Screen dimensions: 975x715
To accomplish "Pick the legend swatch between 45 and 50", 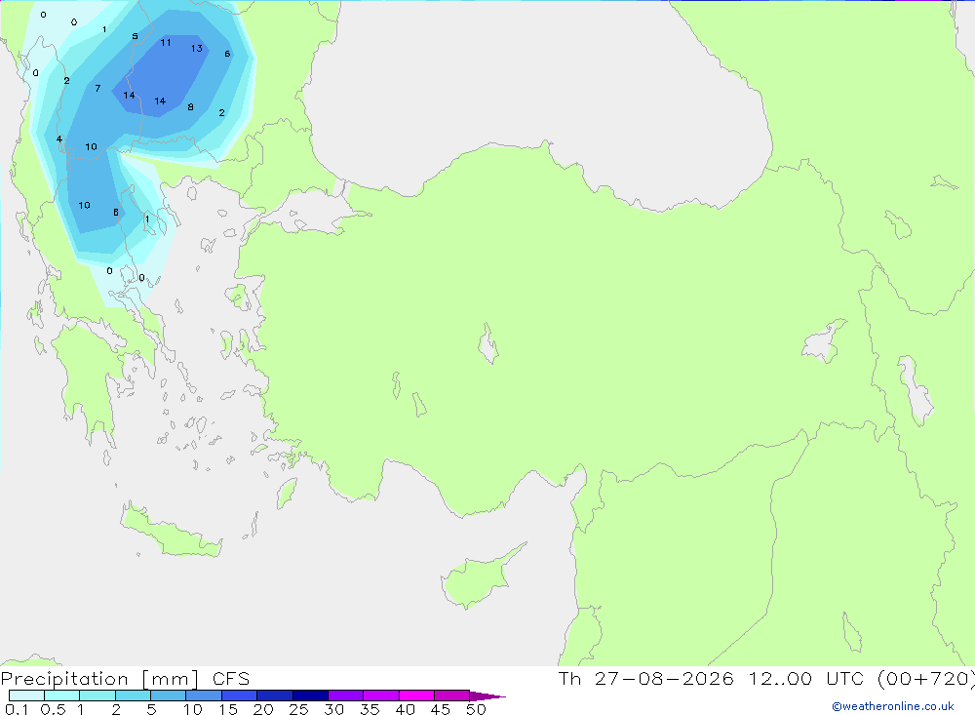I will pos(452,695).
